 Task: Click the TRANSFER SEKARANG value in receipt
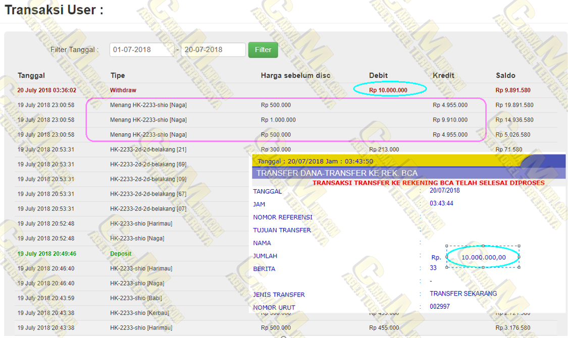(463, 294)
